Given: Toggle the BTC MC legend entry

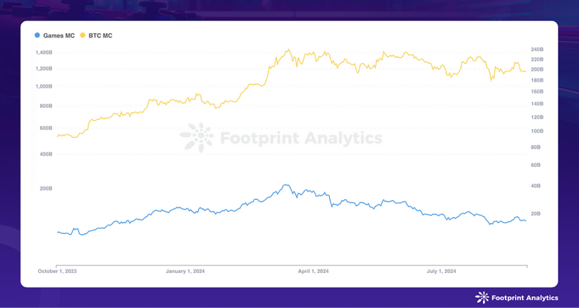Looking at the screenshot, I should coord(96,36).
